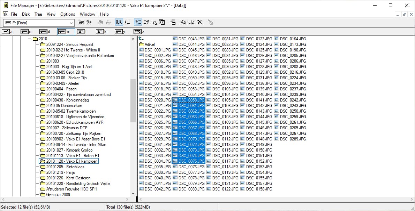Select folder 20091224 - Serious Request
Image resolution: width=415 pixels, height=211 pixels.
click(67, 44)
